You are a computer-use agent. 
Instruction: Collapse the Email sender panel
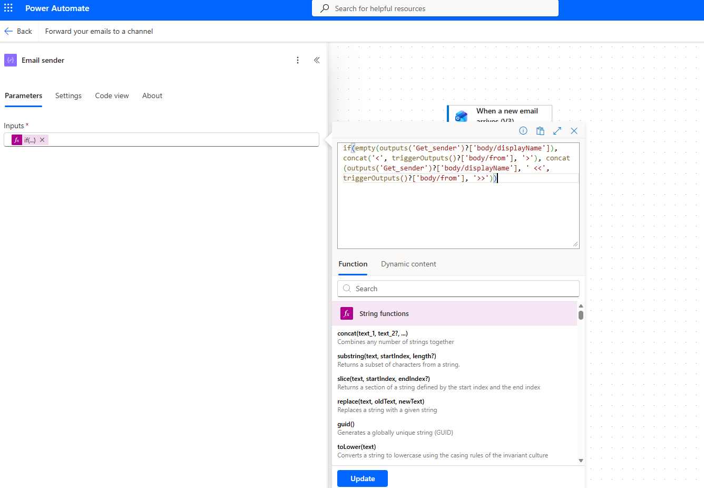[317, 60]
